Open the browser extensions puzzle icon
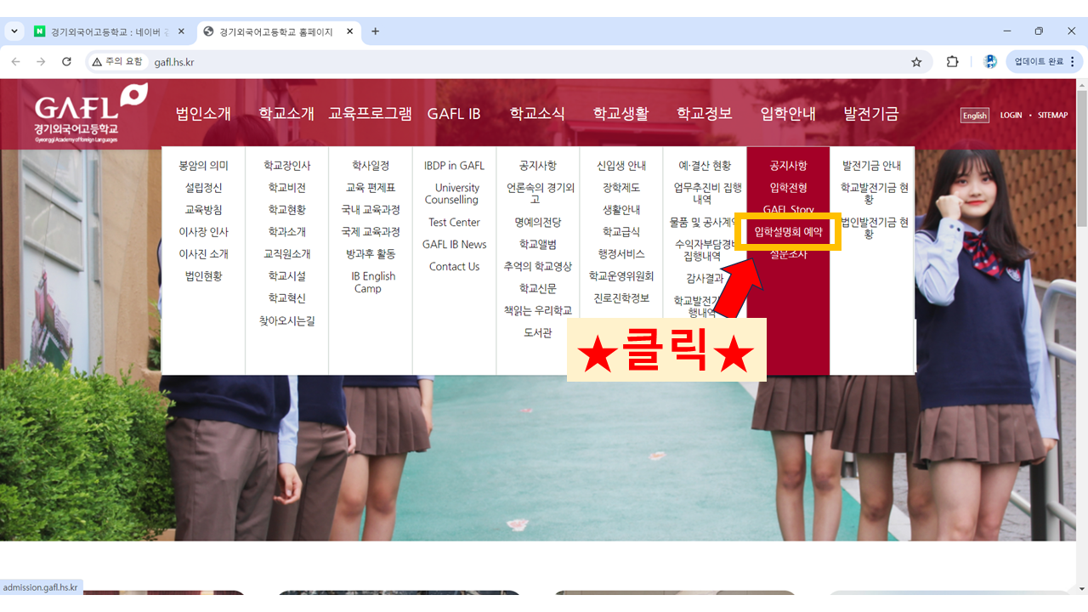1088x612 pixels. [952, 62]
